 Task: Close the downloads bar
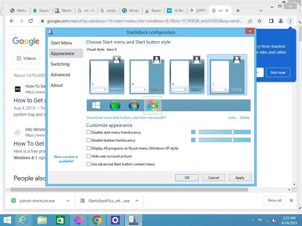tap(291, 200)
